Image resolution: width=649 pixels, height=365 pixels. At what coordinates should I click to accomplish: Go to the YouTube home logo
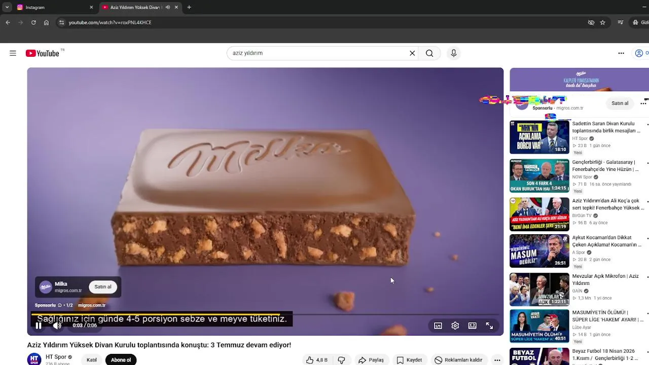[43, 53]
